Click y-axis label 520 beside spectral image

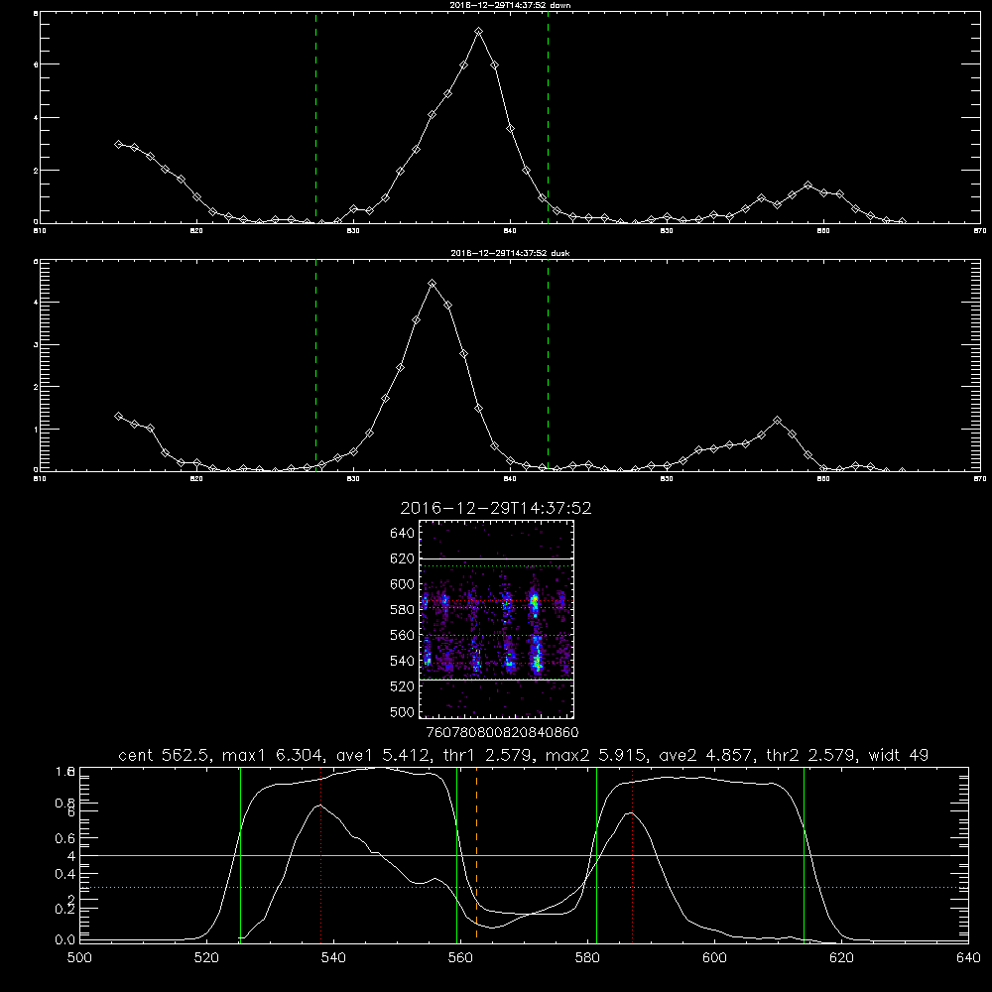403,686
